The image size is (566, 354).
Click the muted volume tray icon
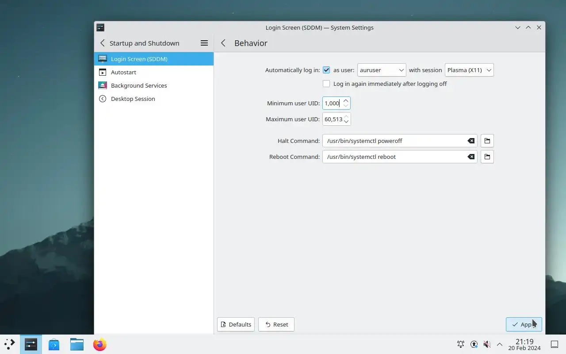point(487,344)
